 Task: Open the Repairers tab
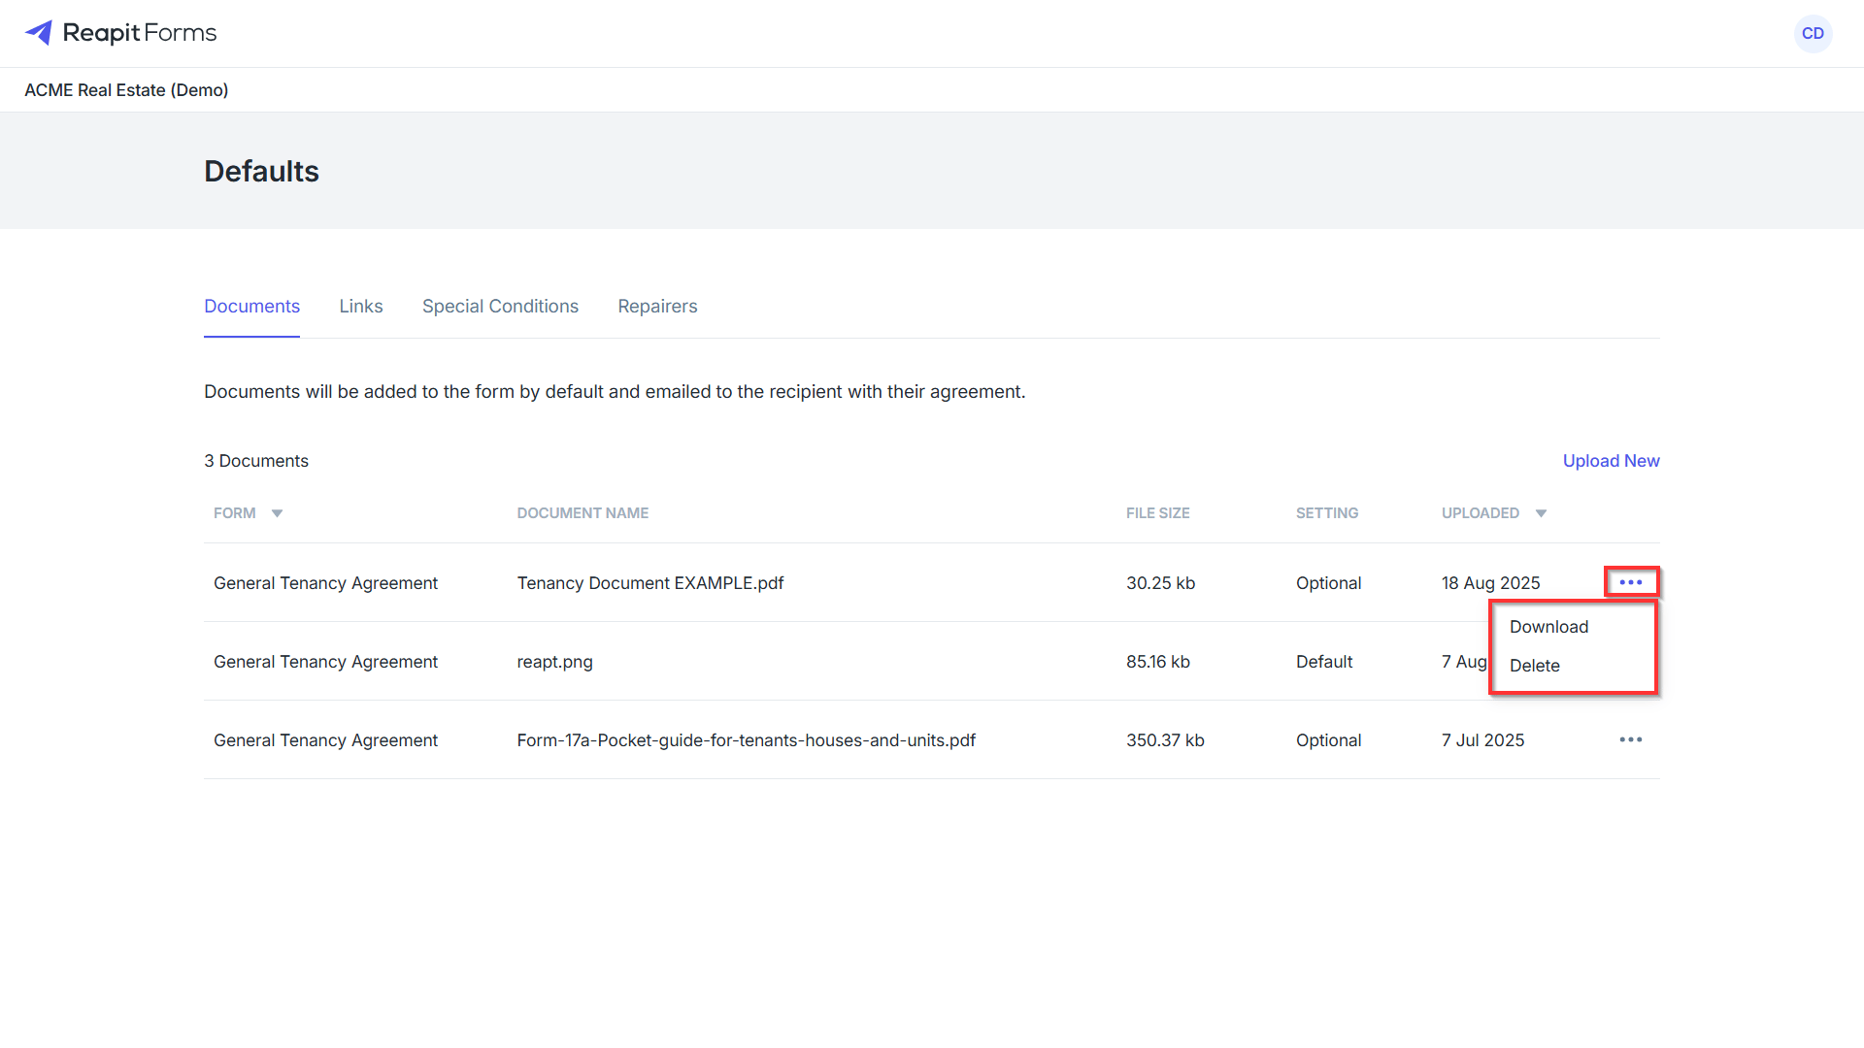pyautogui.click(x=657, y=307)
